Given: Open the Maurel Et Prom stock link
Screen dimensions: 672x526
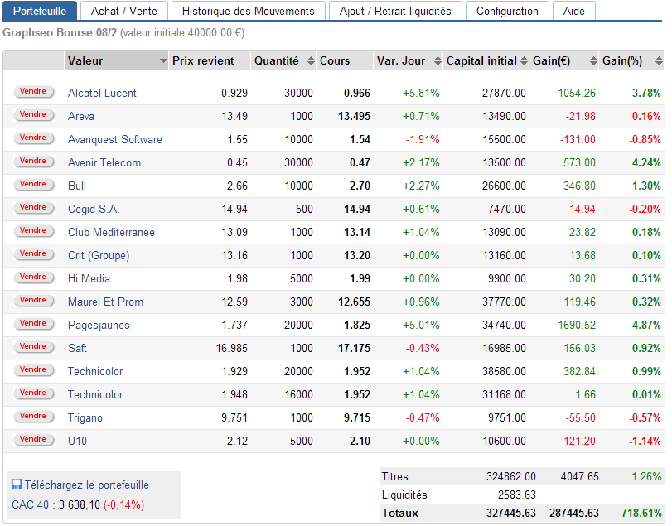Looking at the screenshot, I should coord(107,302).
